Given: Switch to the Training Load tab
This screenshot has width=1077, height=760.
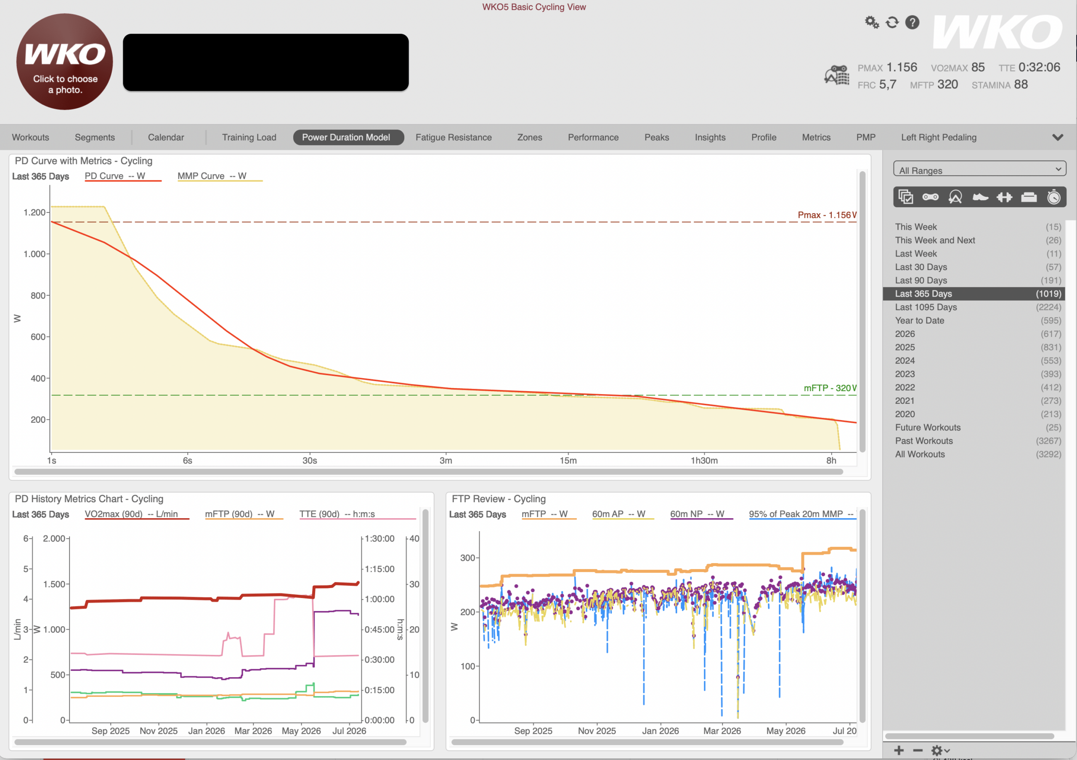Looking at the screenshot, I should click(249, 138).
